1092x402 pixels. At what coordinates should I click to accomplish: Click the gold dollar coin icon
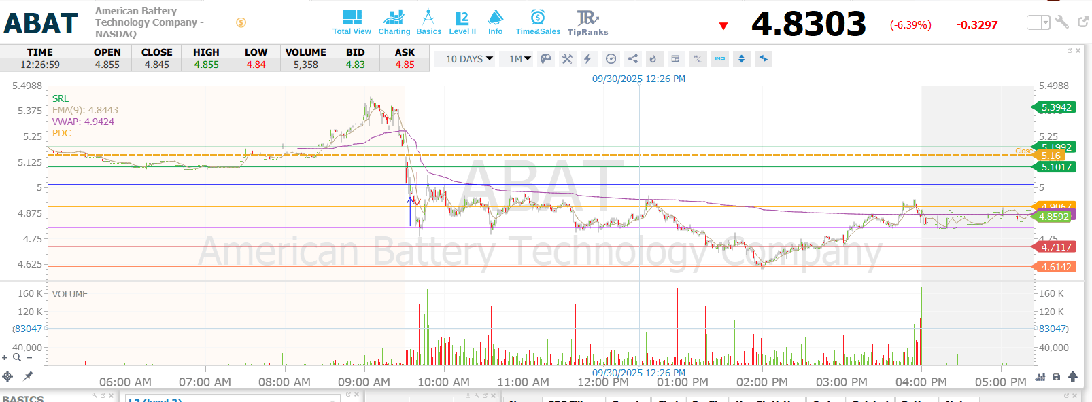(x=241, y=22)
